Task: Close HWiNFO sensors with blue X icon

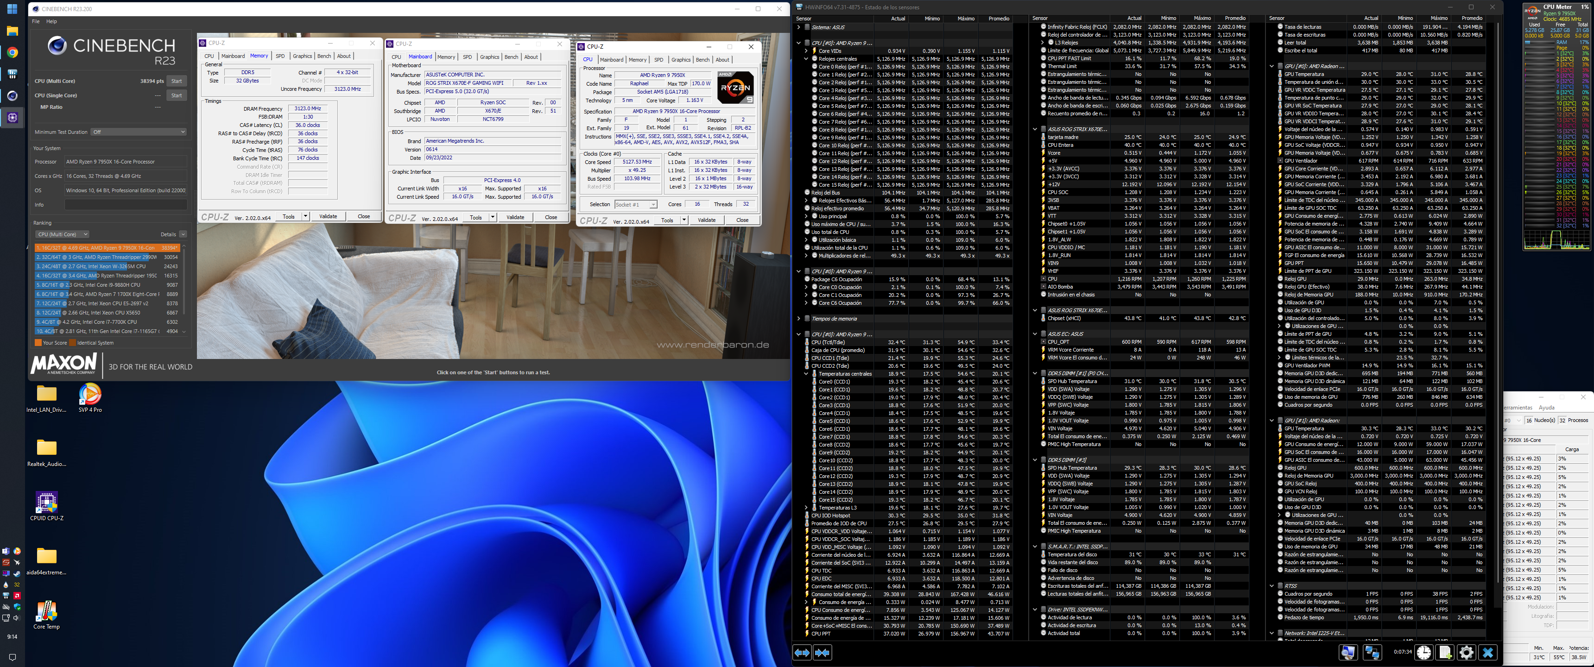Action: [1488, 652]
